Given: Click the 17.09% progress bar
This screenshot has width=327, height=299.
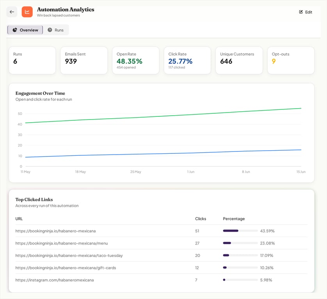Looking at the screenshot, I should [240, 255].
